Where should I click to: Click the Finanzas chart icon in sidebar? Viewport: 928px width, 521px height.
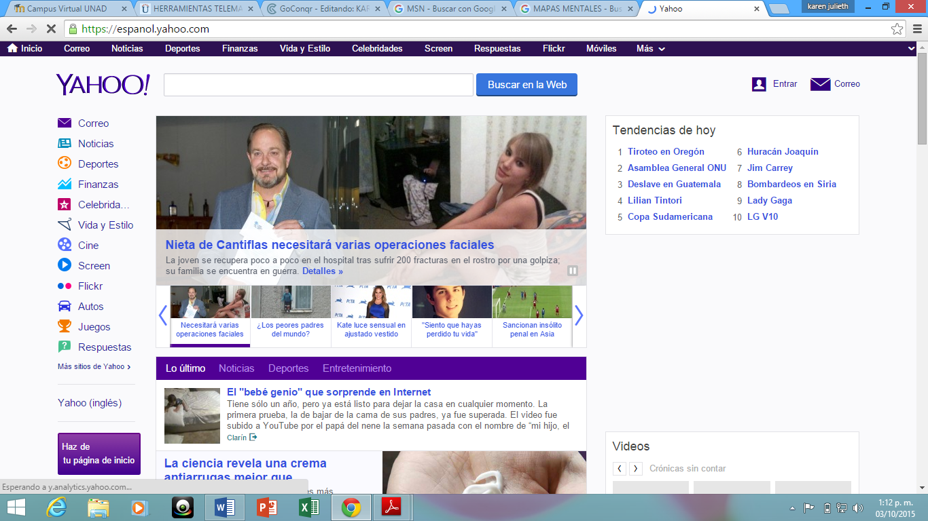point(65,184)
